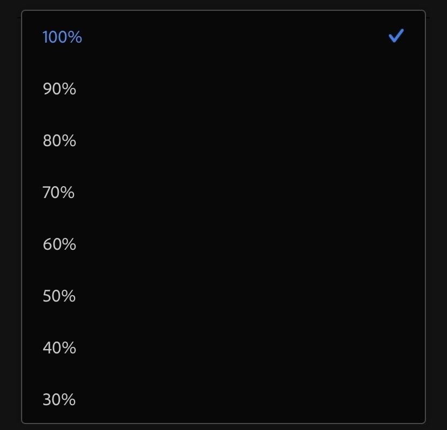Set the value to 60%

click(x=223, y=244)
